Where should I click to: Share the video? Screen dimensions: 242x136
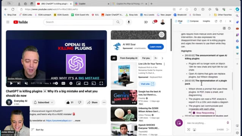coord(92,102)
